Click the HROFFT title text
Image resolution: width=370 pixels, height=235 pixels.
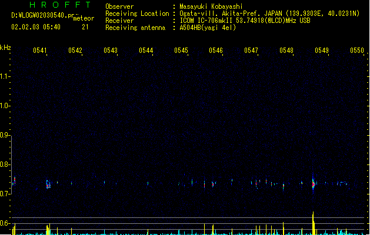[60, 5]
